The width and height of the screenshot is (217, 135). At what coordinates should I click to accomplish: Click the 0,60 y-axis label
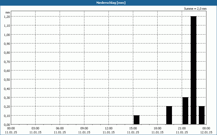7,70
